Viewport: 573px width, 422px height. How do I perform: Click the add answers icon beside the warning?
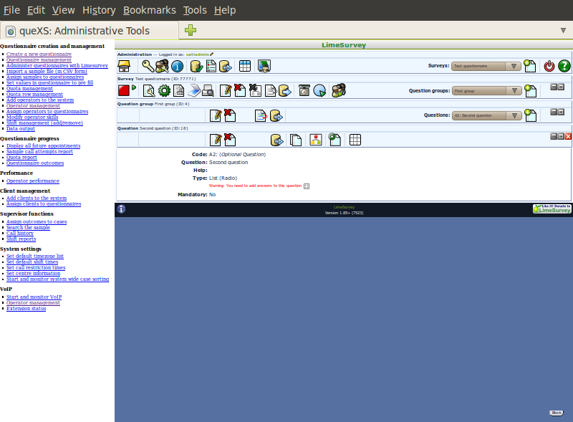[307, 186]
